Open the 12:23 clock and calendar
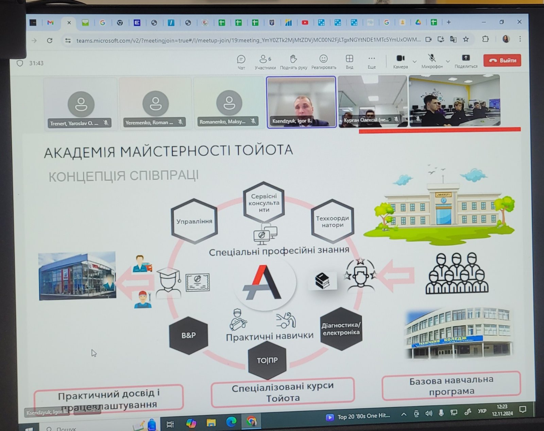 pyautogui.click(x=502, y=410)
